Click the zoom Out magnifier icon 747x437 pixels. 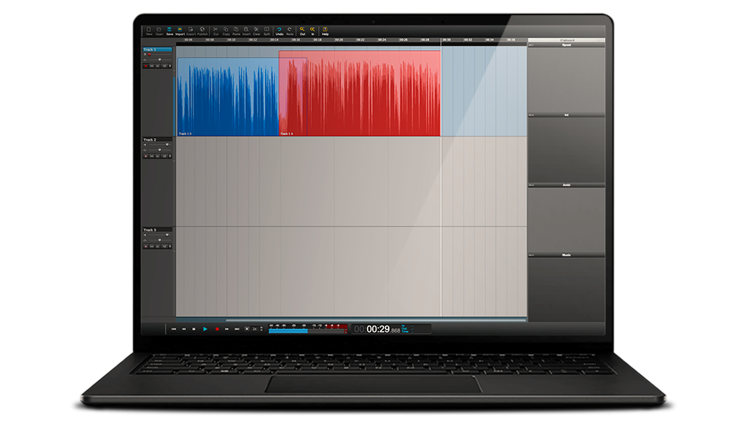[x=302, y=30]
